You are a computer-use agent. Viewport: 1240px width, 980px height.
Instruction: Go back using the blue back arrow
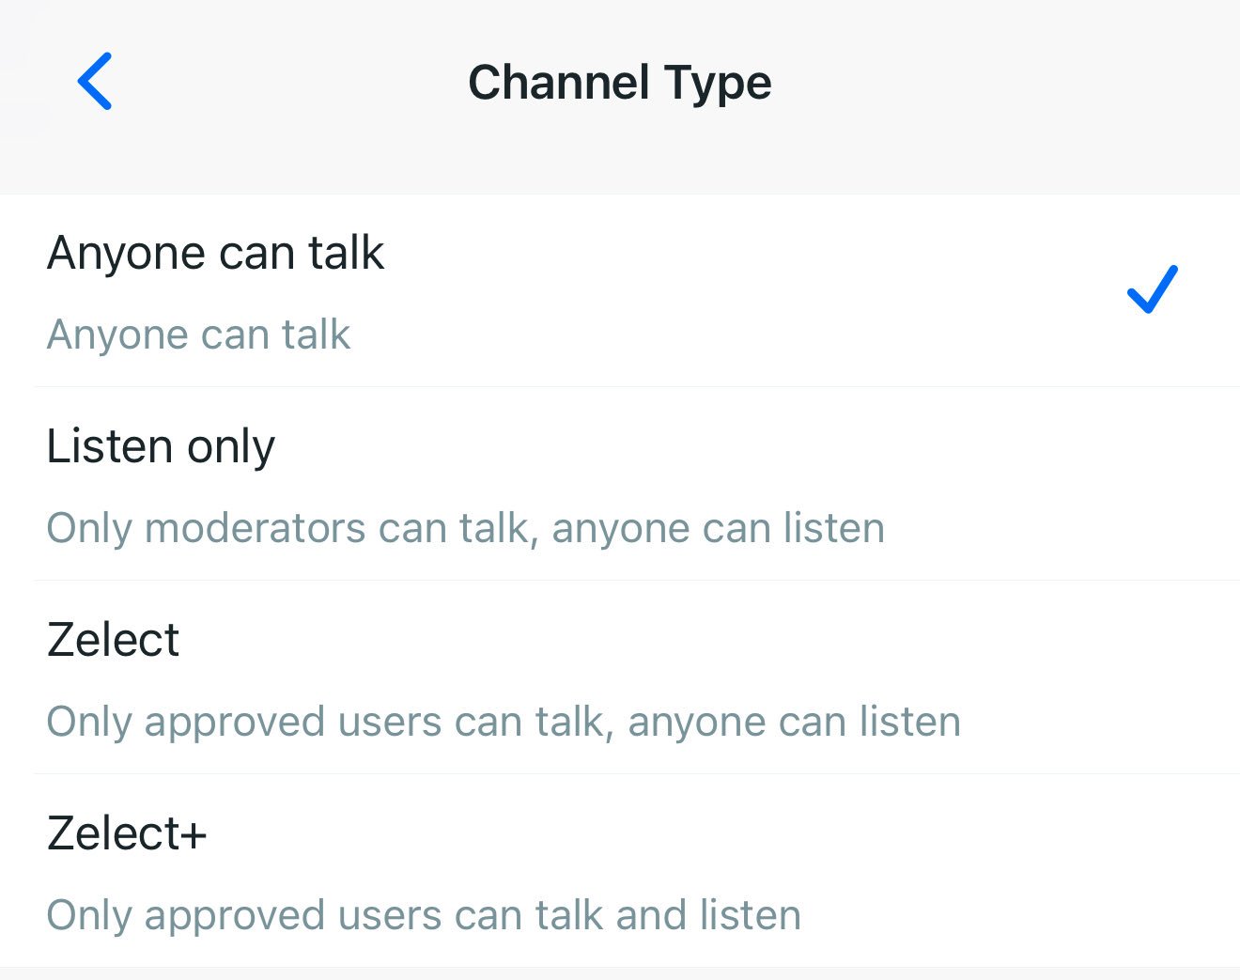pos(95,82)
